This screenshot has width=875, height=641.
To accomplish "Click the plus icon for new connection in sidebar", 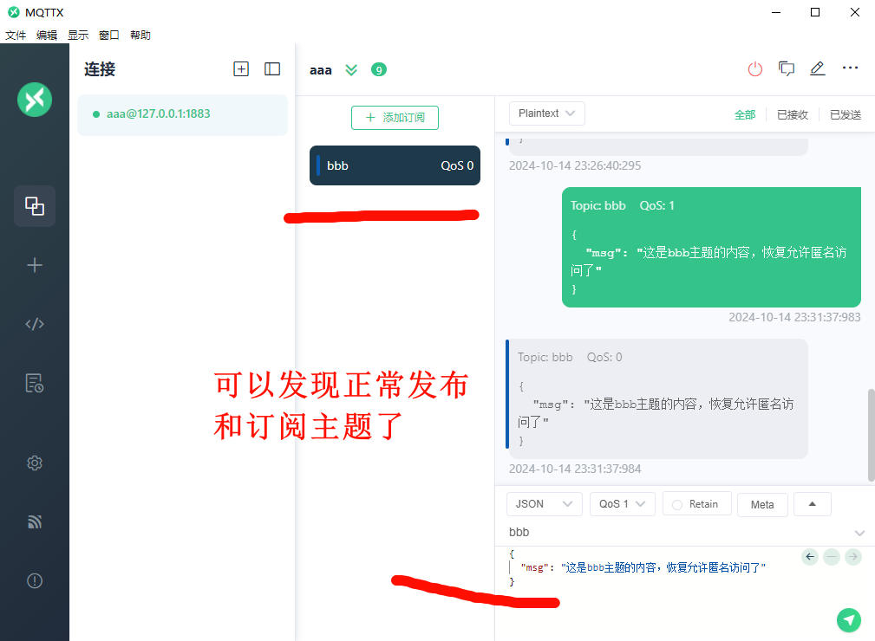I will (x=35, y=265).
